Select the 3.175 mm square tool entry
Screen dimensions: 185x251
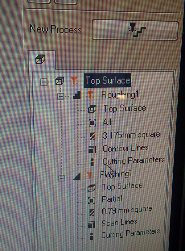131,135
